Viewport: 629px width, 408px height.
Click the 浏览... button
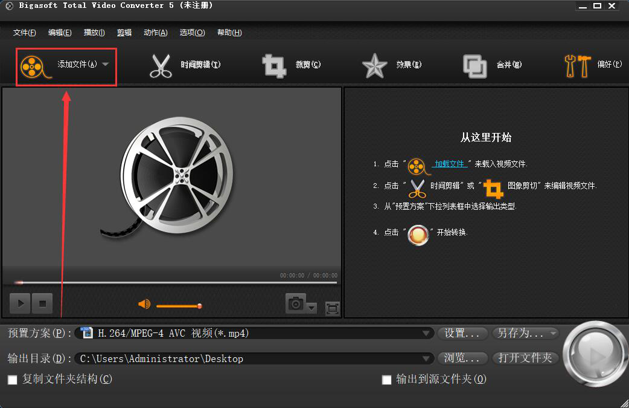[462, 358]
